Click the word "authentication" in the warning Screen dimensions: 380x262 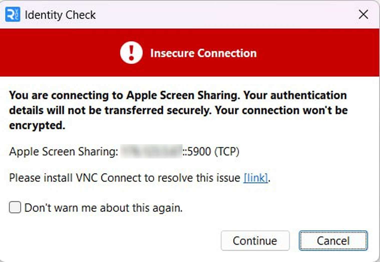[x=309, y=95]
